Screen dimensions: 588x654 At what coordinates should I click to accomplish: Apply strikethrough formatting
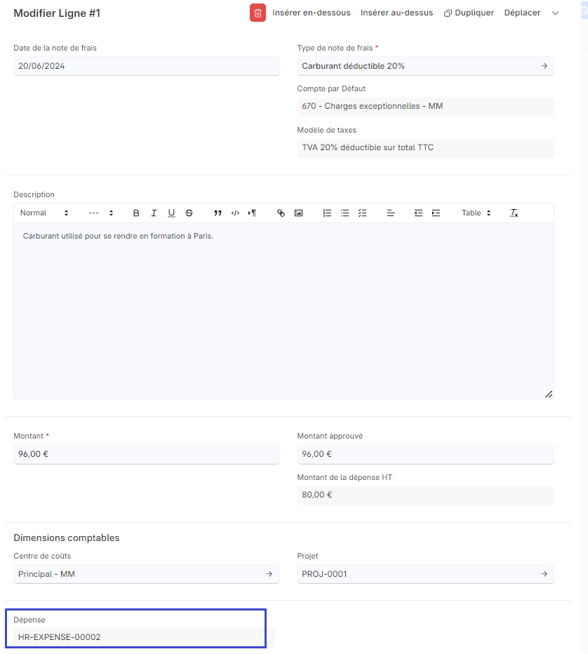tap(189, 213)
